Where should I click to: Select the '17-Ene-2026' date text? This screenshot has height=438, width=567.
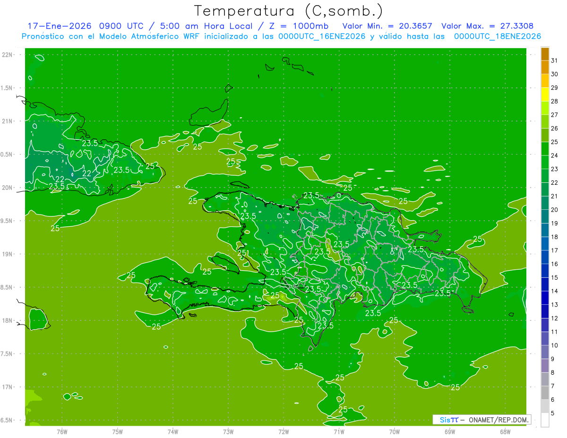(59, 26)
